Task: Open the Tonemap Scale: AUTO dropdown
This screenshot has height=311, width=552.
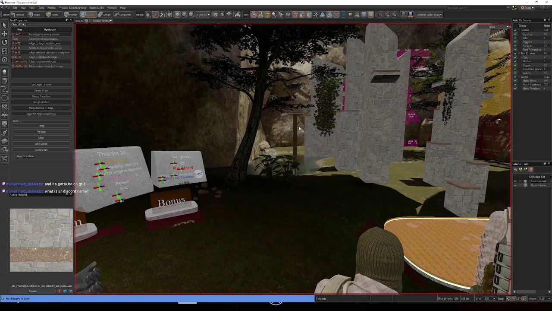Action: tap(429, 15)
